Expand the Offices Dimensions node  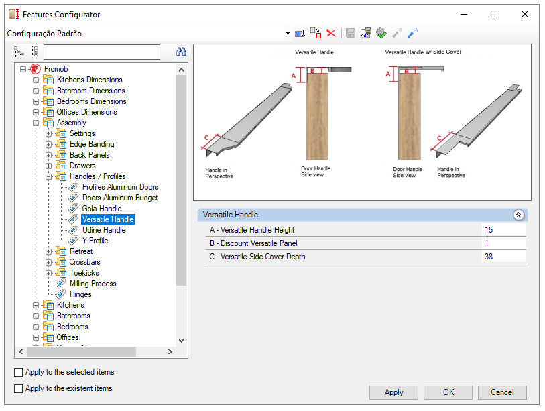(36, 113)
